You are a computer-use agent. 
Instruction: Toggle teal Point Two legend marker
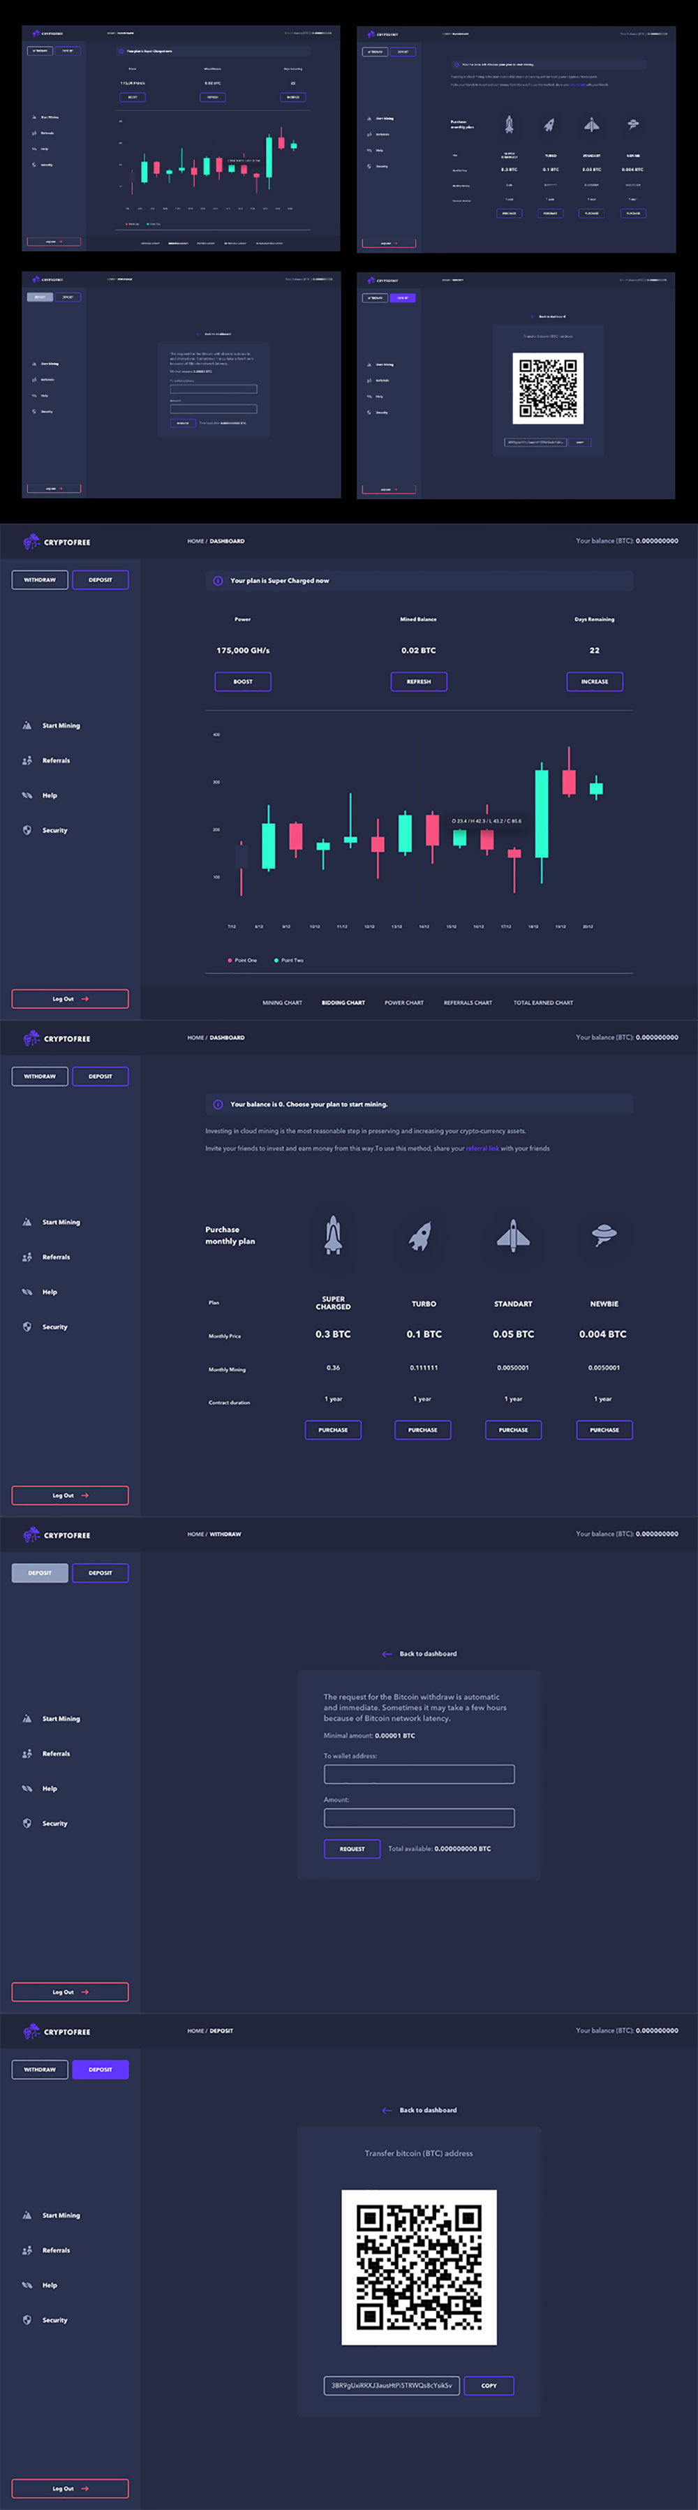(276, 961)
